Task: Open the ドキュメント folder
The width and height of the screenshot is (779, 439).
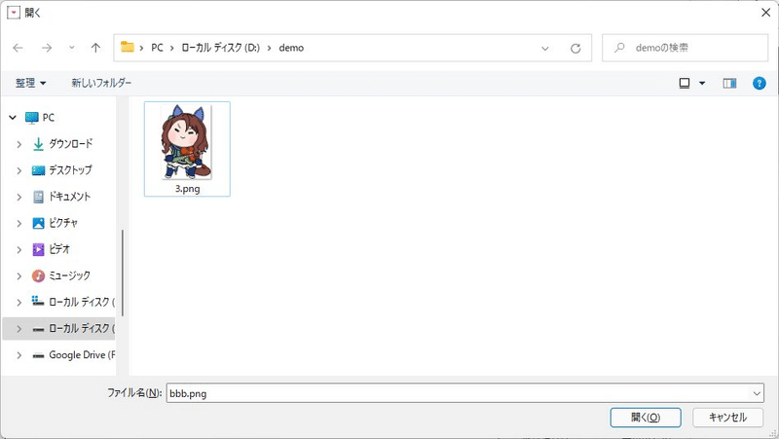Action: (69, 197)
